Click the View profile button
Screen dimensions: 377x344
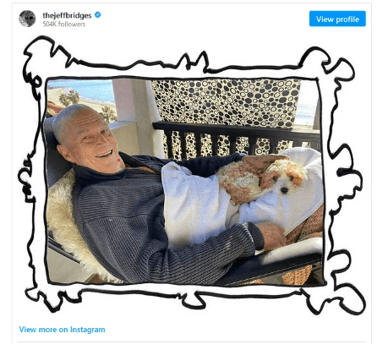337,19
